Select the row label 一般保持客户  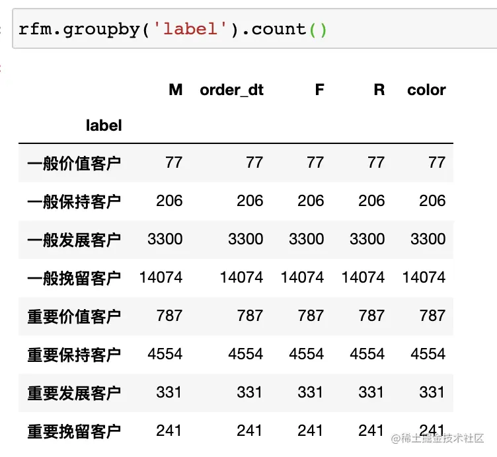click(74, 201)
